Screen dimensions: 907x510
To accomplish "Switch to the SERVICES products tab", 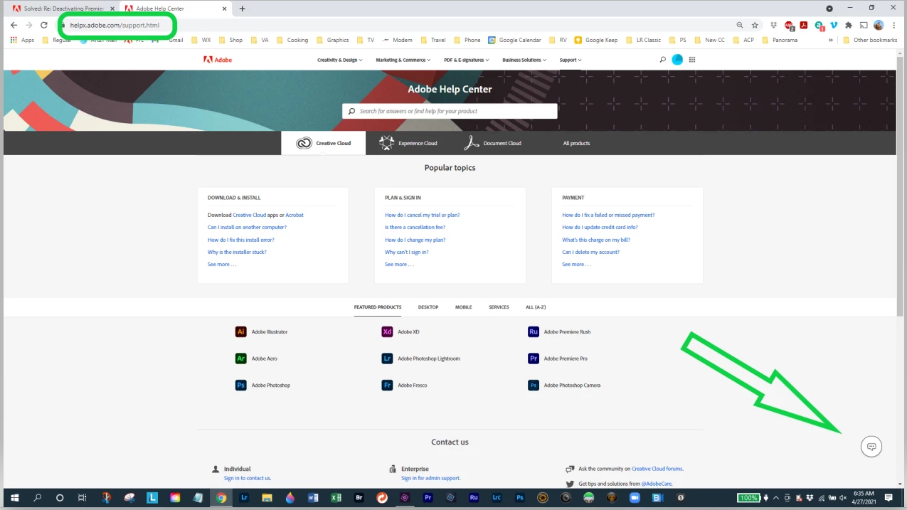I will [x=499, y=307].
